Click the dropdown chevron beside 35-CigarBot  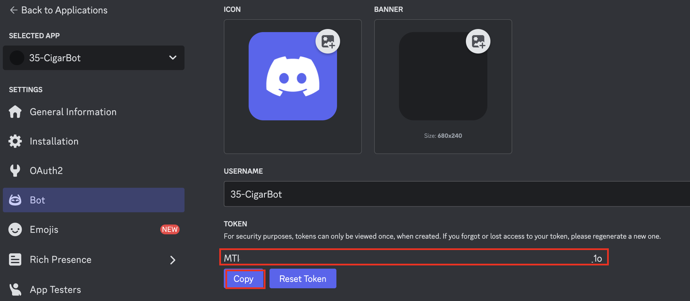[x=173, y=58]
